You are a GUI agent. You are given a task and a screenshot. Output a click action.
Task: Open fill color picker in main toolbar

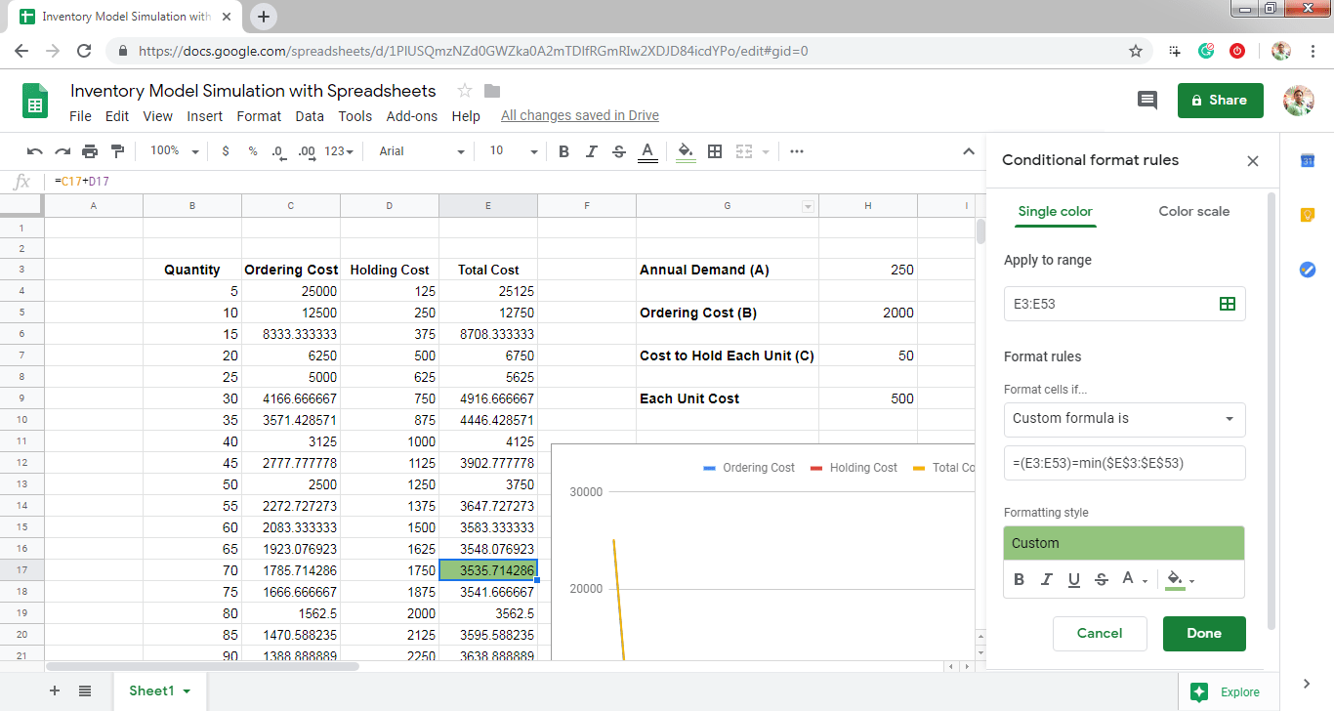pos(686,151)
